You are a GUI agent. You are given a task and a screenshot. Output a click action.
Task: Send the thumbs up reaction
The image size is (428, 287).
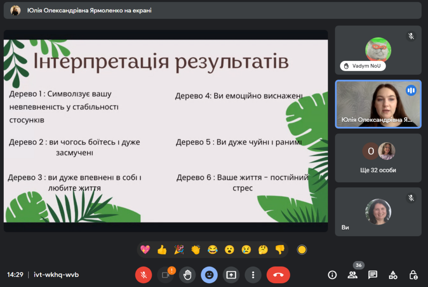point(162,249)
